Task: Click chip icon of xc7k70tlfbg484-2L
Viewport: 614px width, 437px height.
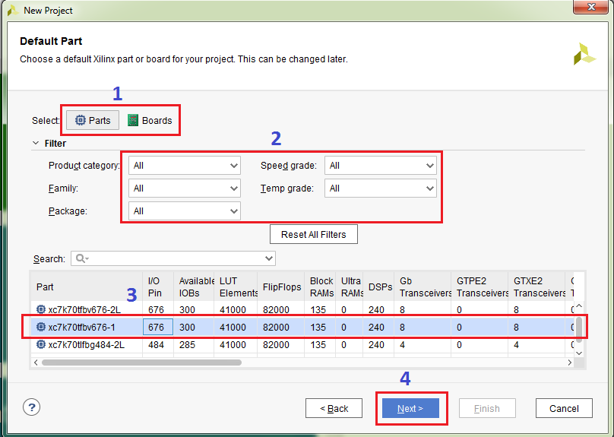Action: point(41,344)
